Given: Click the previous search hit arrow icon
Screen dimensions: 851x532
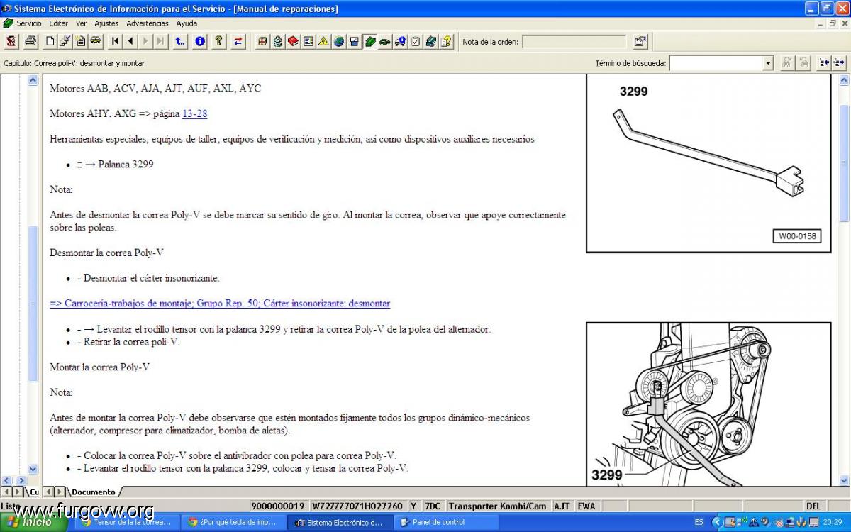Looking at the screenshot, I should pos(824,63).
